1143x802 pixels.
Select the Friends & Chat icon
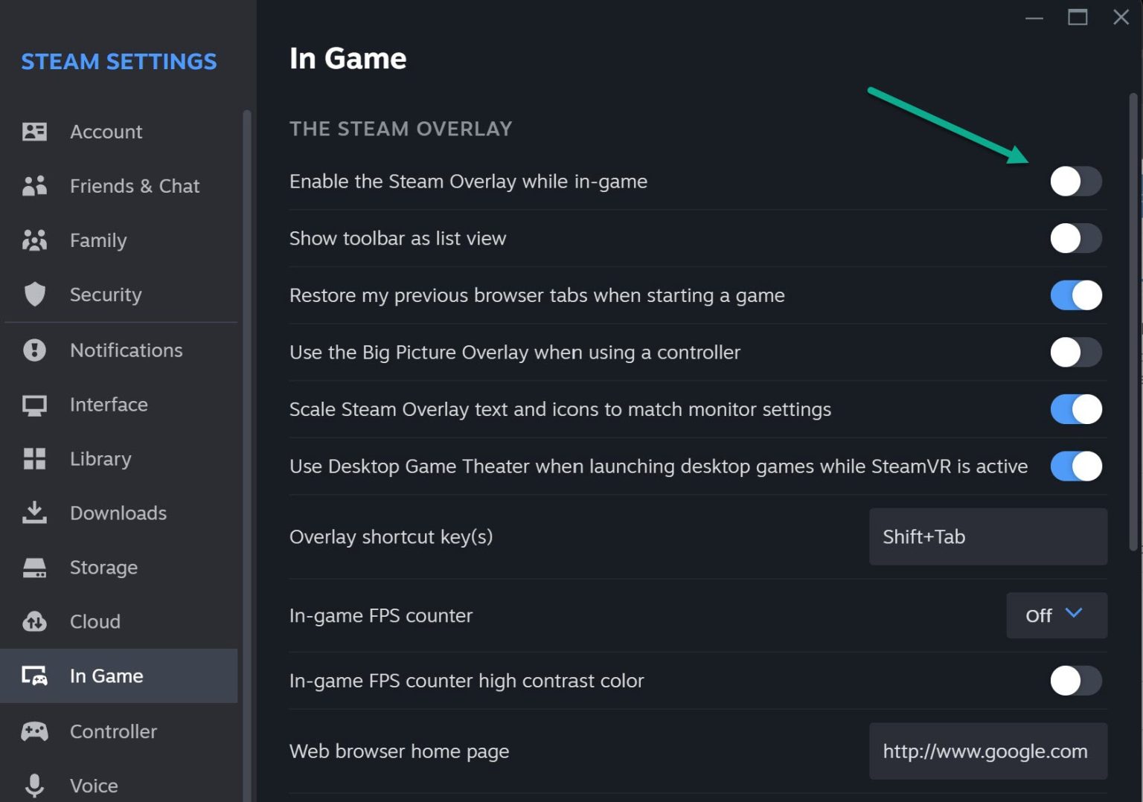(33, 186)
